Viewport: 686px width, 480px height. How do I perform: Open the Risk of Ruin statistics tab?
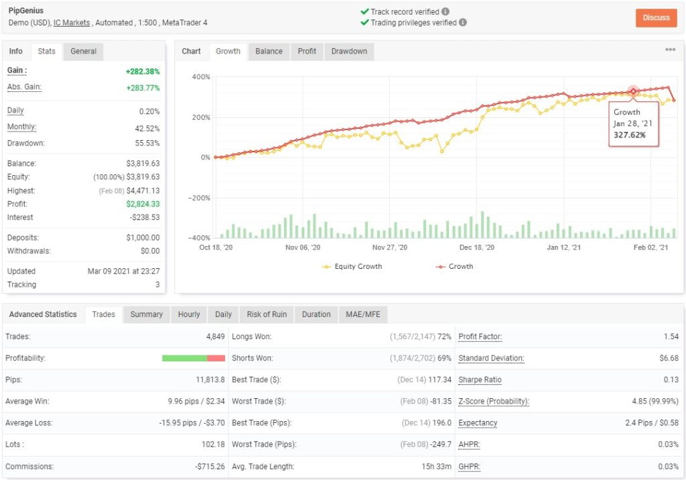point(267,314)
